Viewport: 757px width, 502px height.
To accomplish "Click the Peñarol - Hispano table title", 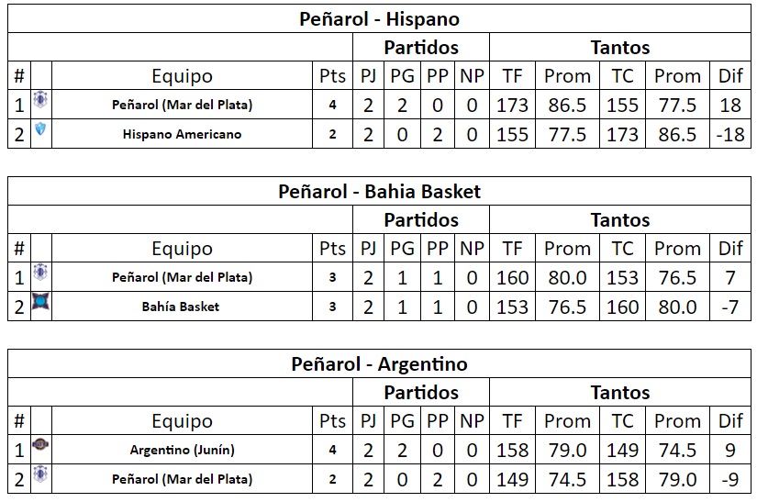I will click(x=380, y=19).
